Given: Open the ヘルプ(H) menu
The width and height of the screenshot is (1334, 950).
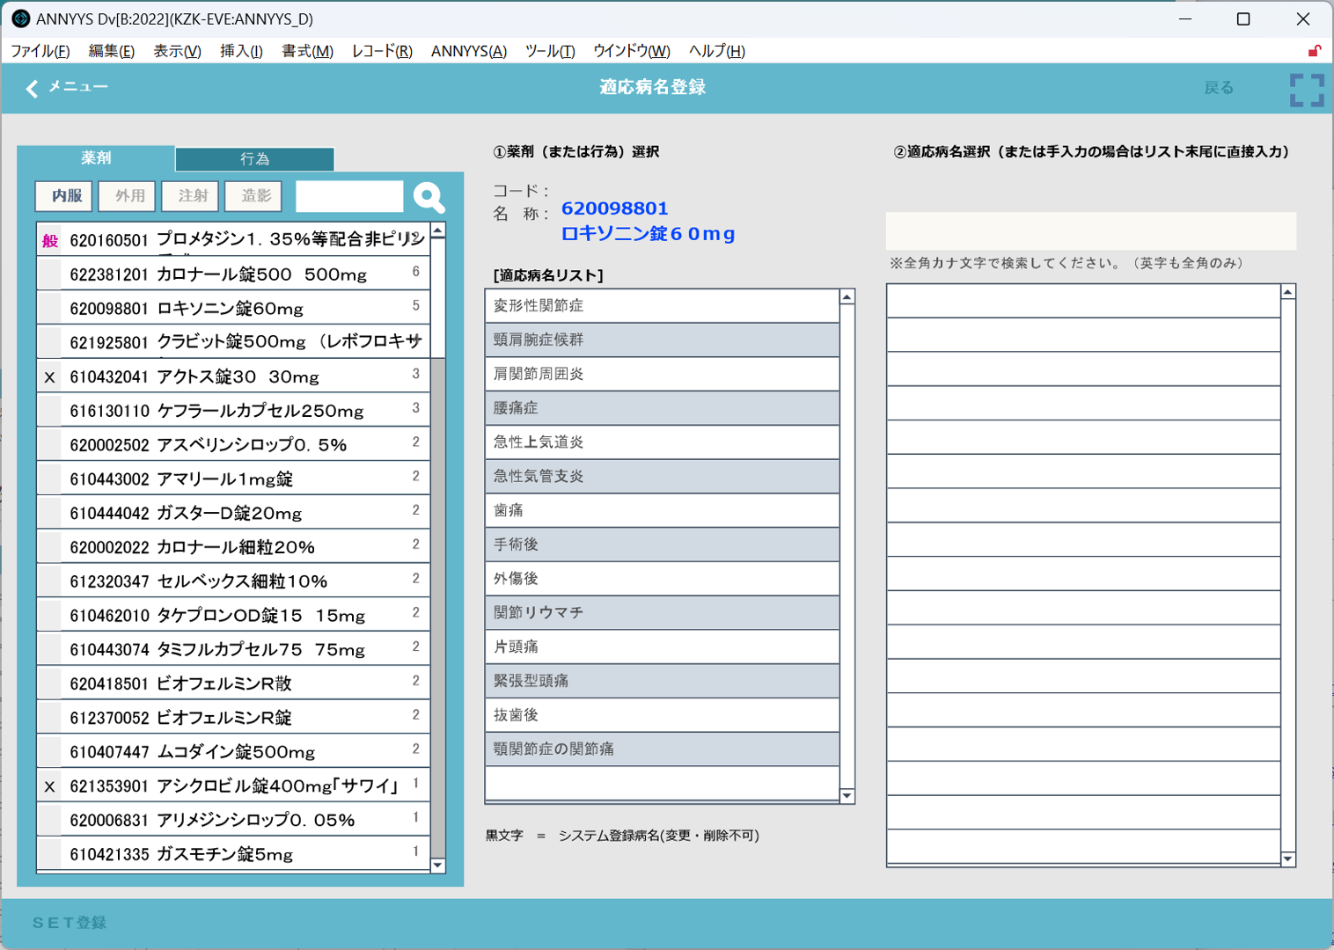Looking at the screenshot, I should [x=717, y=51].
